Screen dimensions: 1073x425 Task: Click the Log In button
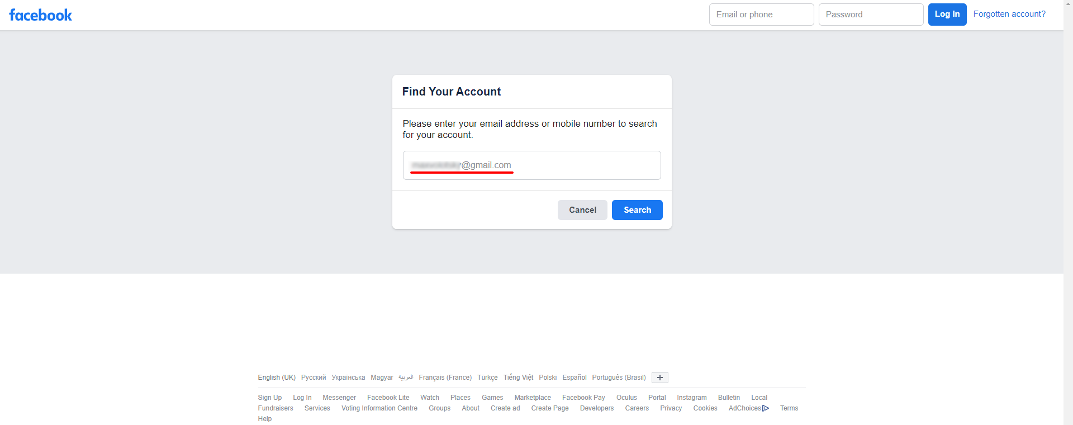(x=947, y=15)
